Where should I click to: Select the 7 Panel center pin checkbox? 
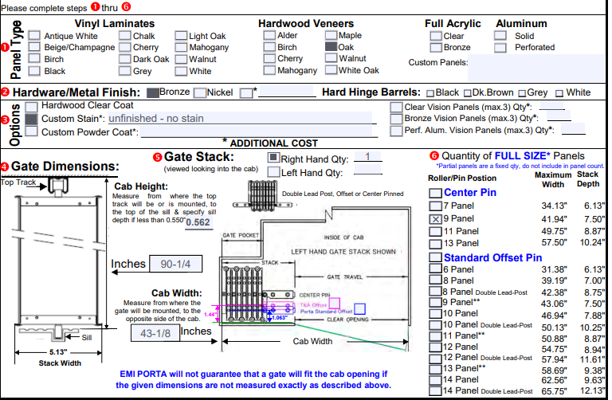tap(435, 206)
